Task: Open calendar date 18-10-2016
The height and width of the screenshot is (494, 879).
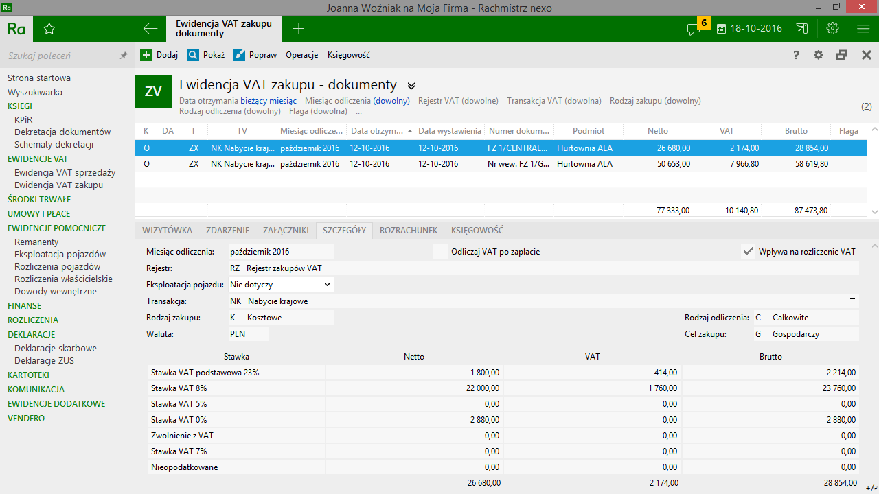Action: [x=749, y=29]
